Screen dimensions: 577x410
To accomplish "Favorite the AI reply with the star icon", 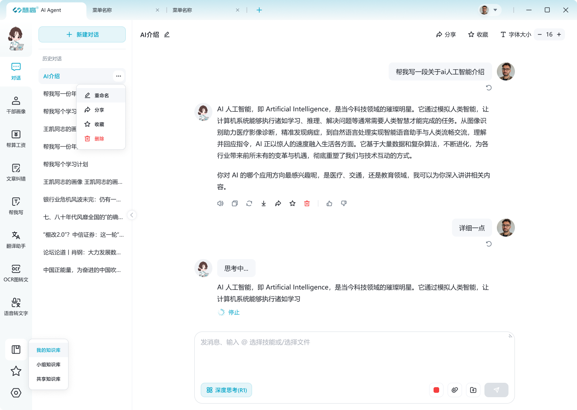I will point(293,203).
